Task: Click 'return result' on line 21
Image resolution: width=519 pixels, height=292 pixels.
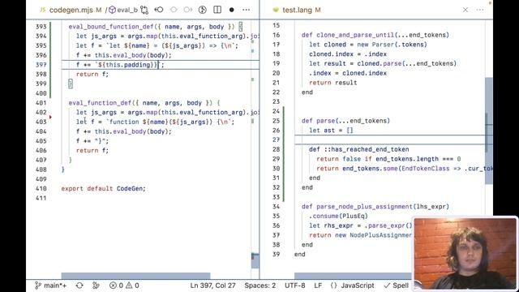Action: tap(333, 83)
